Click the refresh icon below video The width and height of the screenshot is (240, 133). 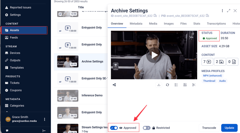[x=167, y=85]
